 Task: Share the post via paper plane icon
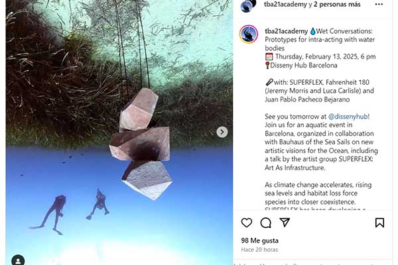pos(285,223)
